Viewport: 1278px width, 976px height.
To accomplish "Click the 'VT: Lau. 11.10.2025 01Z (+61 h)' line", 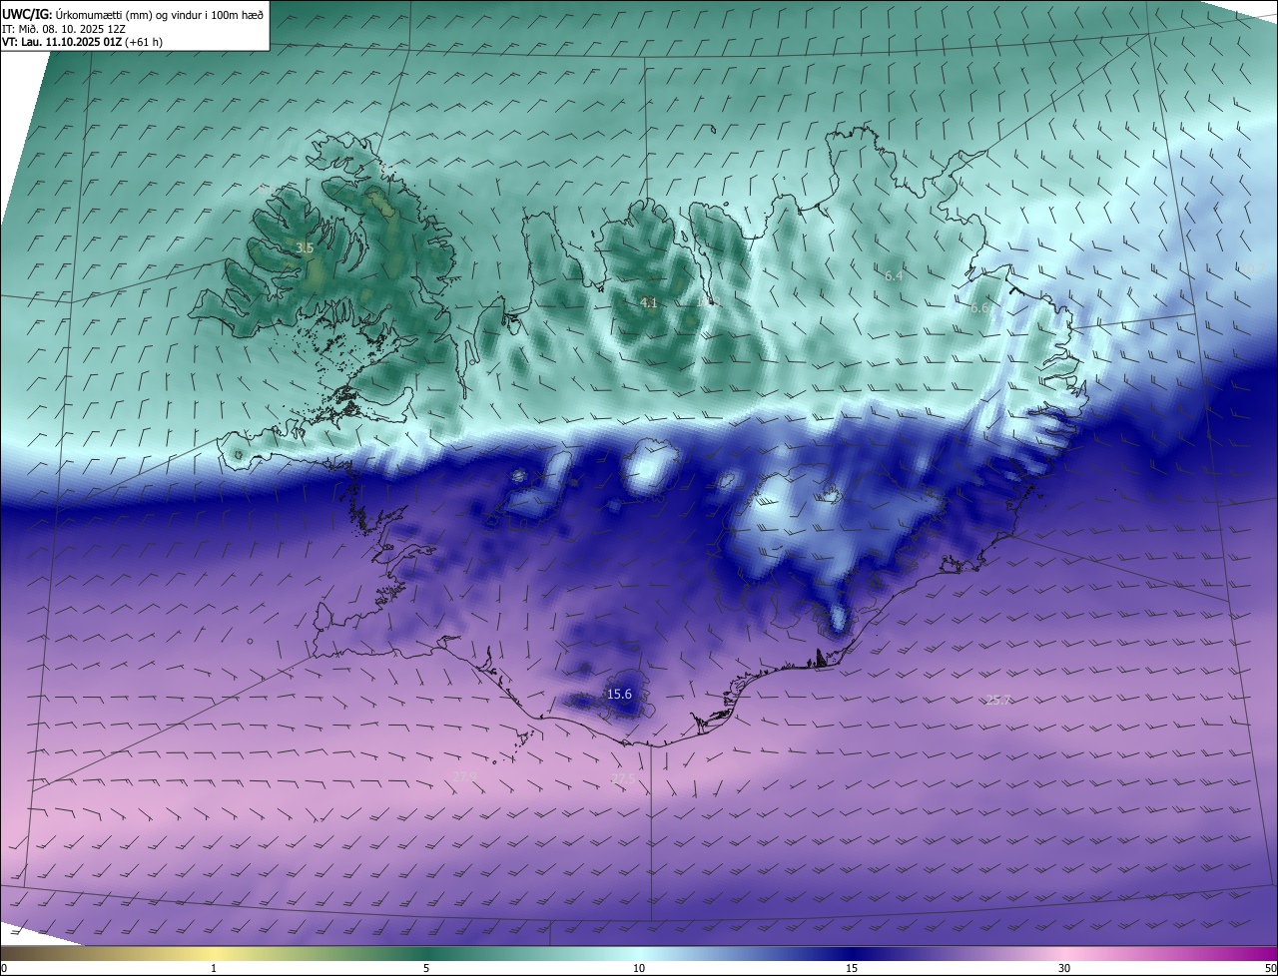I will (82, 42).
